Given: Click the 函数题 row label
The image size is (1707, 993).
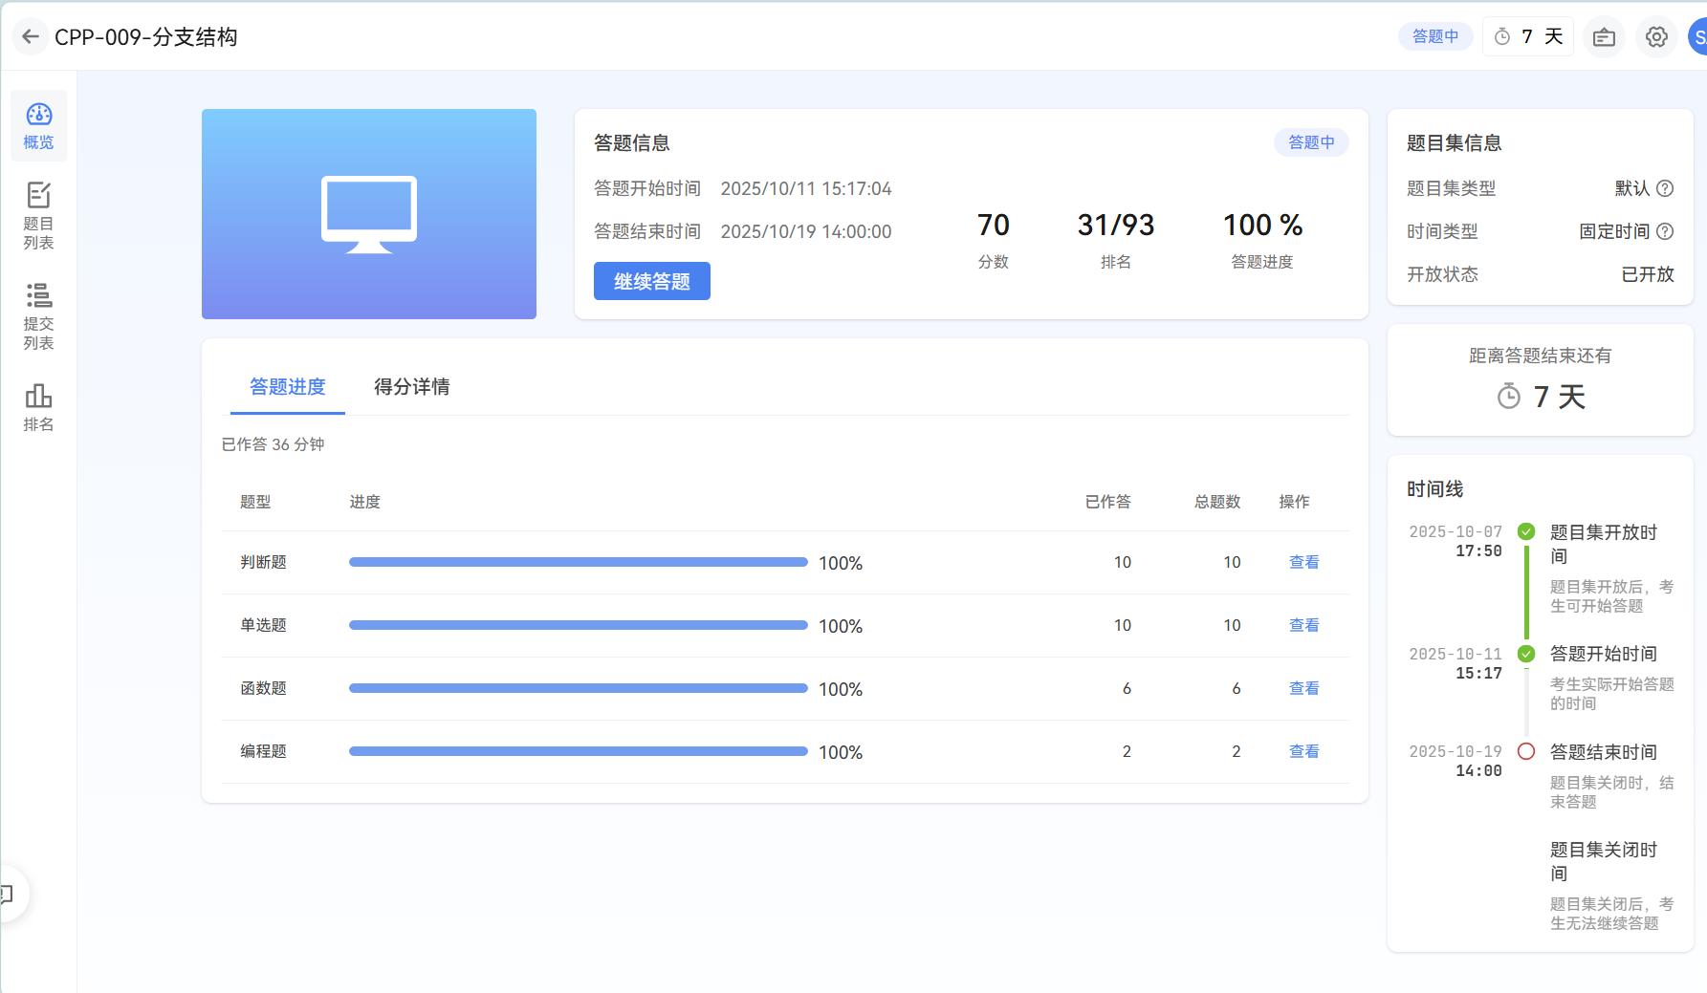Looking at the screenshot, I should [264, 688].
